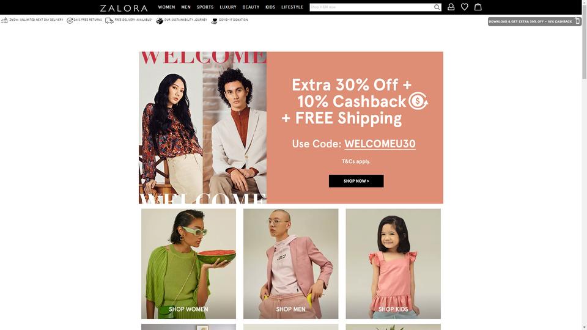The width and height of the screenshot is (587, 330).
Task: Open the shopping bag icon
Action: (x=478, y=7)
